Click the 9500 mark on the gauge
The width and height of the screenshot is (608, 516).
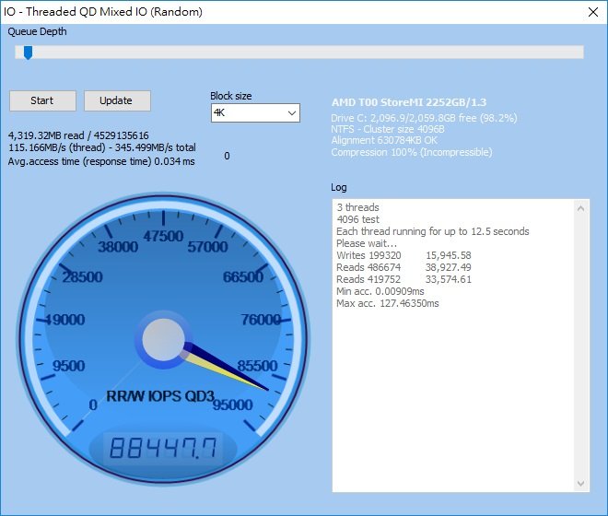point(69,366)
